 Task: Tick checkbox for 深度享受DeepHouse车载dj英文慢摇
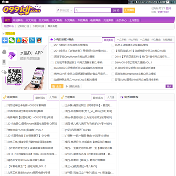tap(52, 57)
